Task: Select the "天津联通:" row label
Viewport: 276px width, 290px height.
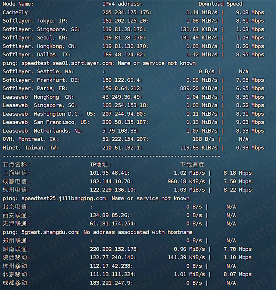Action: point(17,224)
